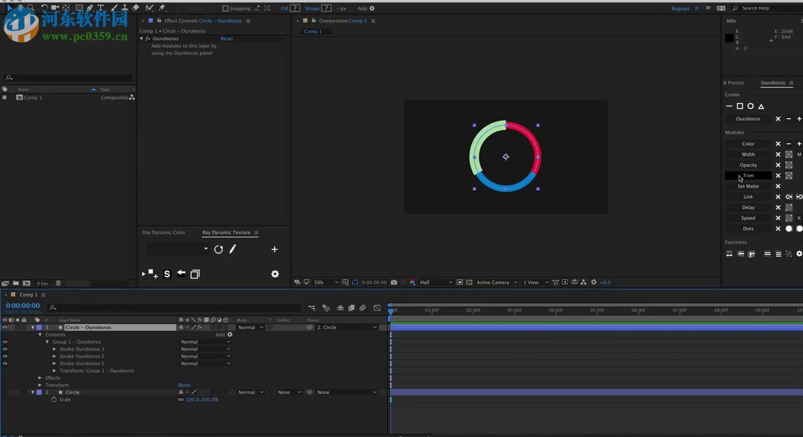Hide the Stroke Ouroboros 3 eye toggle
This screenshot has width=803, height=437.
coord(5,349)
